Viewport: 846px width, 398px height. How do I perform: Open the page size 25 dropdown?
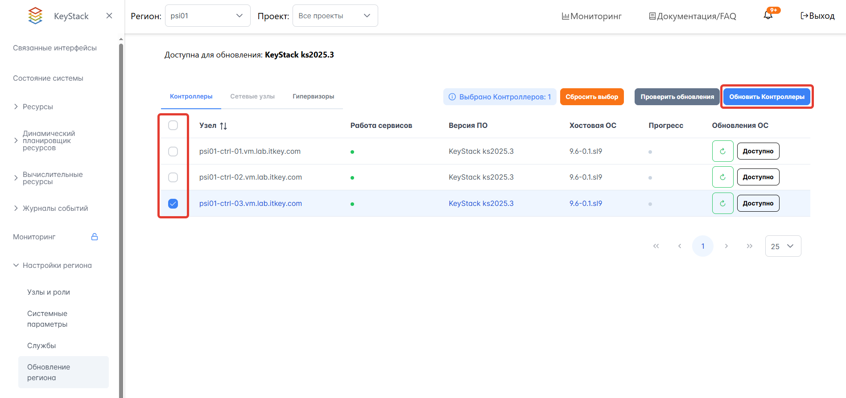pos(783,246)
